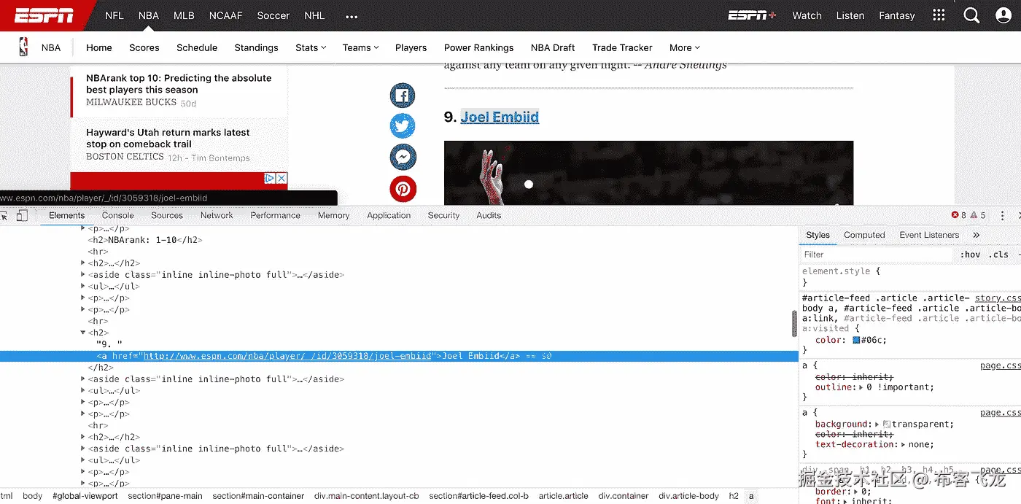Switch to the Application tab
1021x504 pixels.
coord(389,215)
